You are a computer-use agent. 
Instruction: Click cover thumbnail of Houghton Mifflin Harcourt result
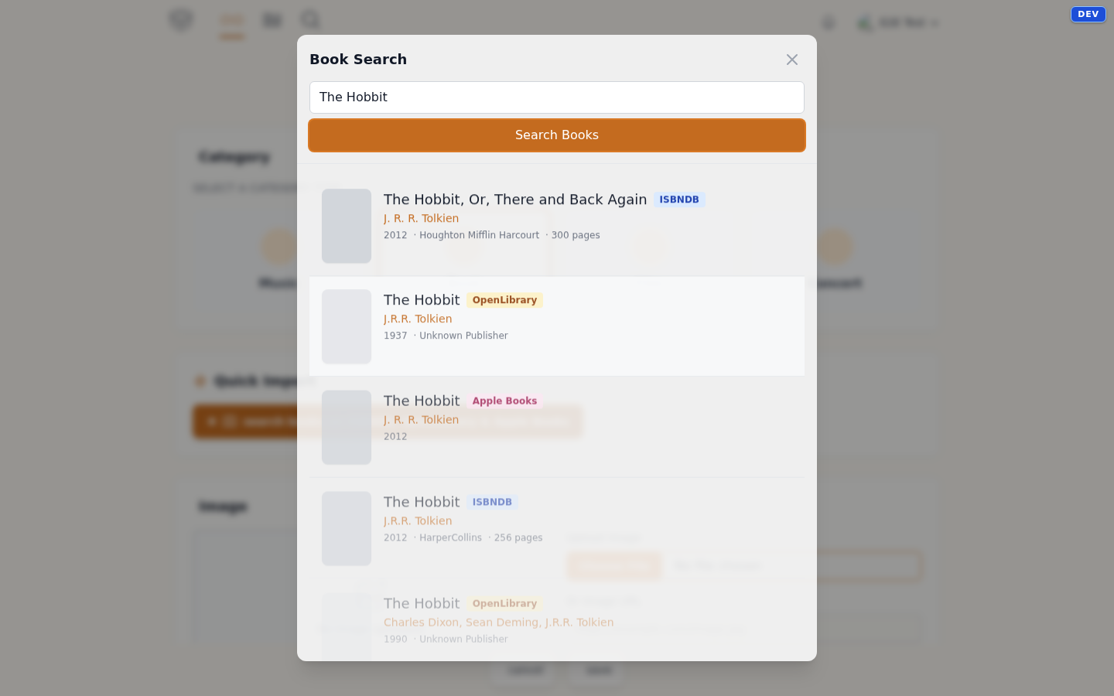[347, 226]
